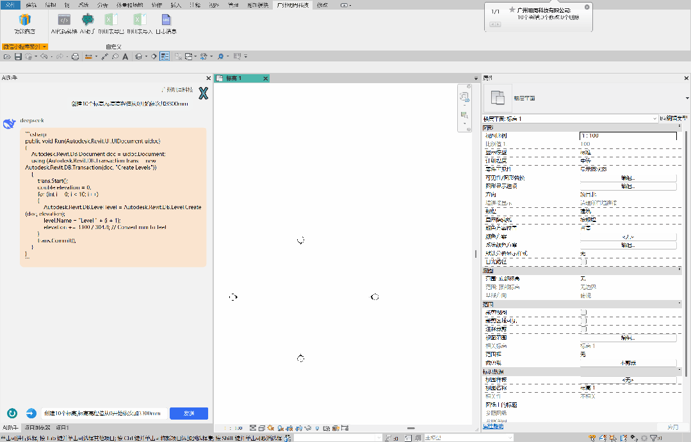The height and width of the screenshot is (442, 691).
Task: Open the 文件 file tab
Action: pos(10,5)
